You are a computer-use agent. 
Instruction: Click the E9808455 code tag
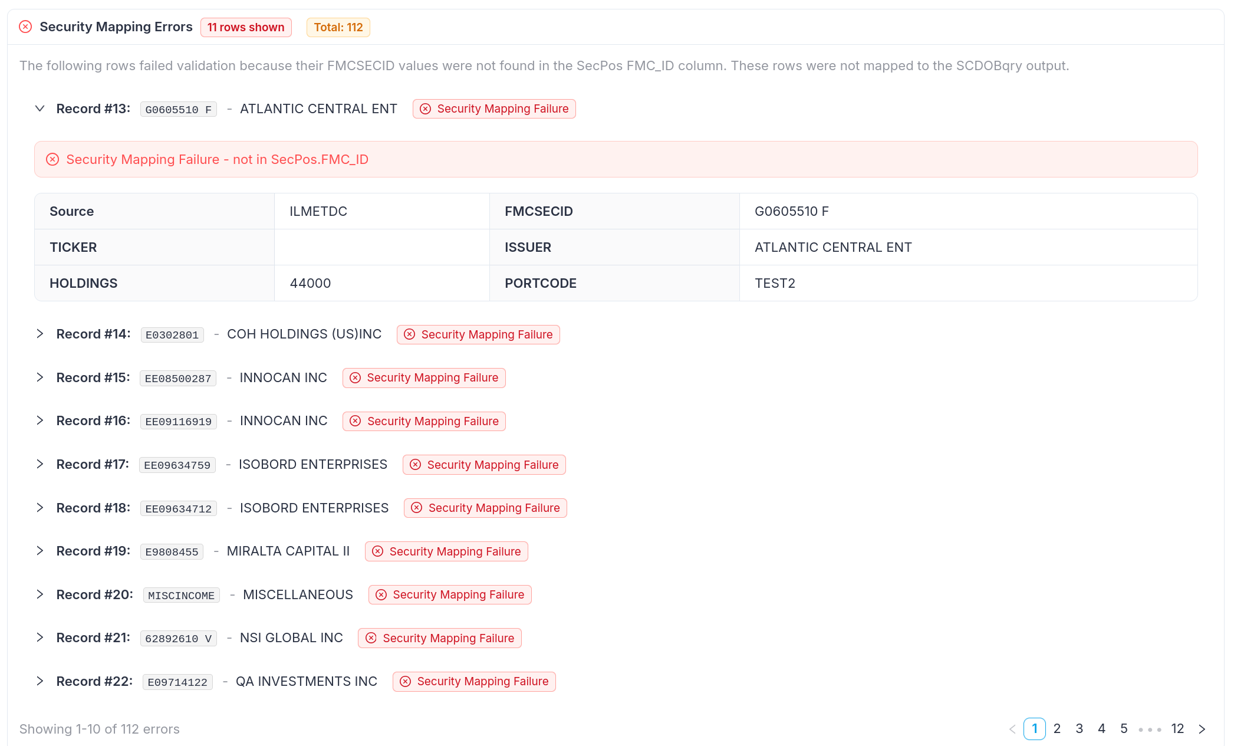(x=172, y=551)
